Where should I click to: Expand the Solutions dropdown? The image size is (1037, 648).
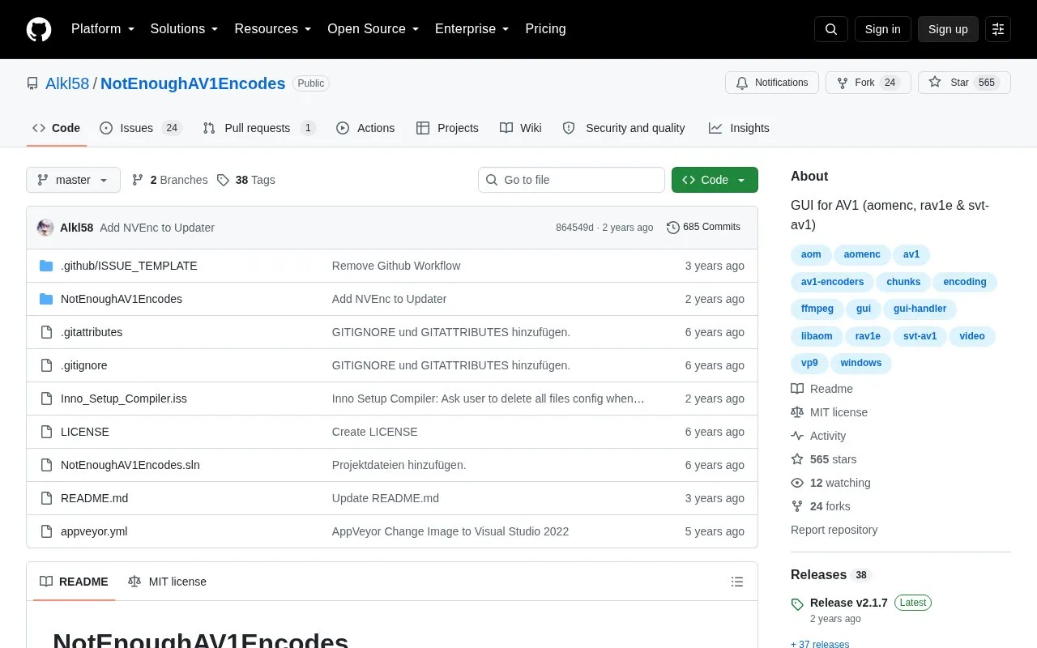(185, 29)
